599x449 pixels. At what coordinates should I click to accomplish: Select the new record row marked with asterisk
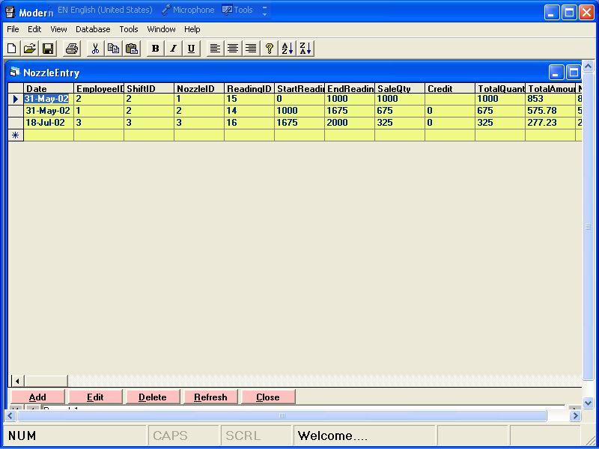pyautogui.click(x=15, y=135)
